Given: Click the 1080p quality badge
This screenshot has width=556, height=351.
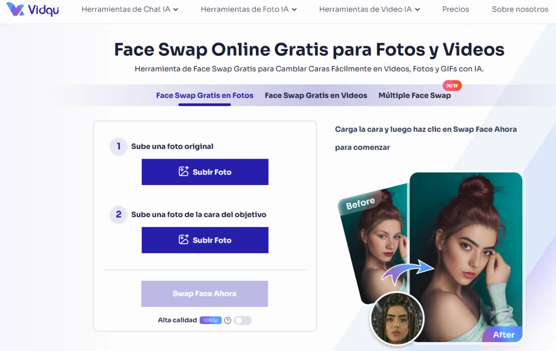Looking at the screenshot, I should pos(211,320).
